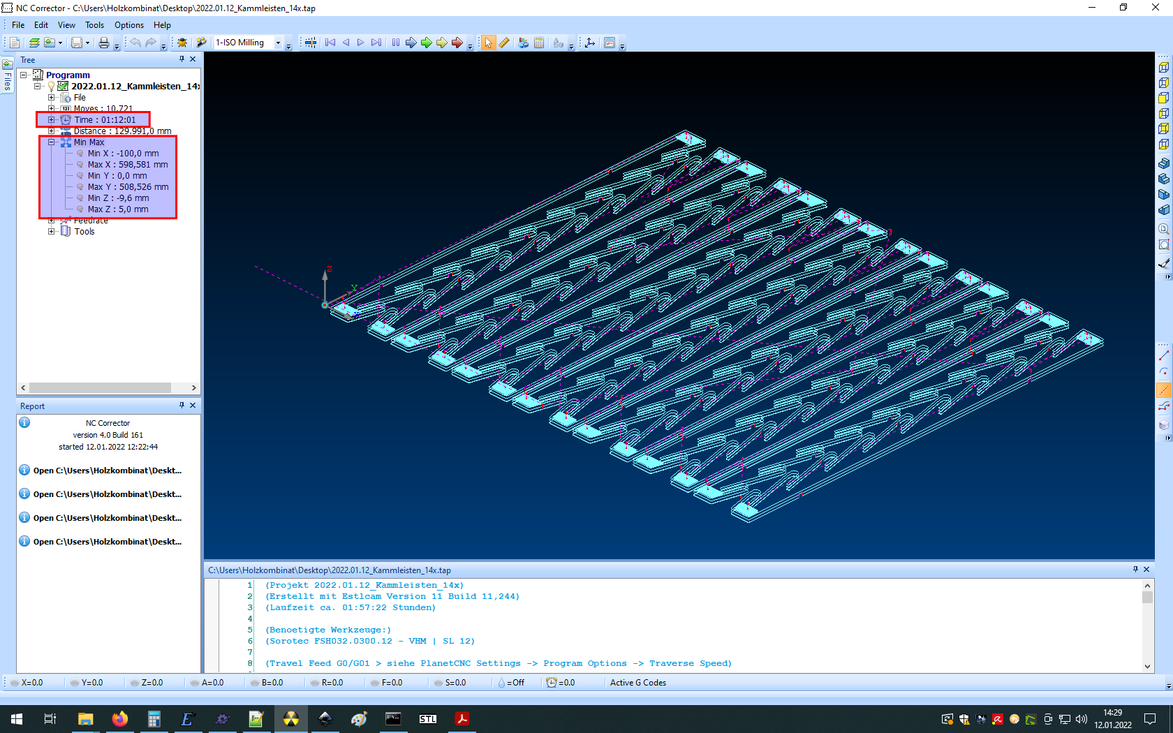
Task: Jump to the first frame in simulation
Action: click(330, 43)
